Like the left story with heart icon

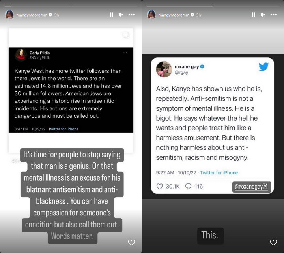[x=131, y=242]
